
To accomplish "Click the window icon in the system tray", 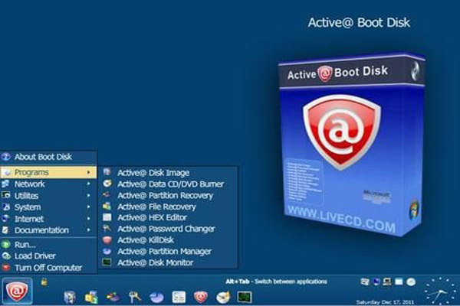I will [x=399, y=282].
